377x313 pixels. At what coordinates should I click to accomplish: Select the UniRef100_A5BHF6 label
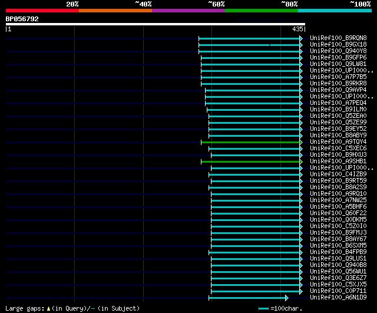click(x=338, y=207)
